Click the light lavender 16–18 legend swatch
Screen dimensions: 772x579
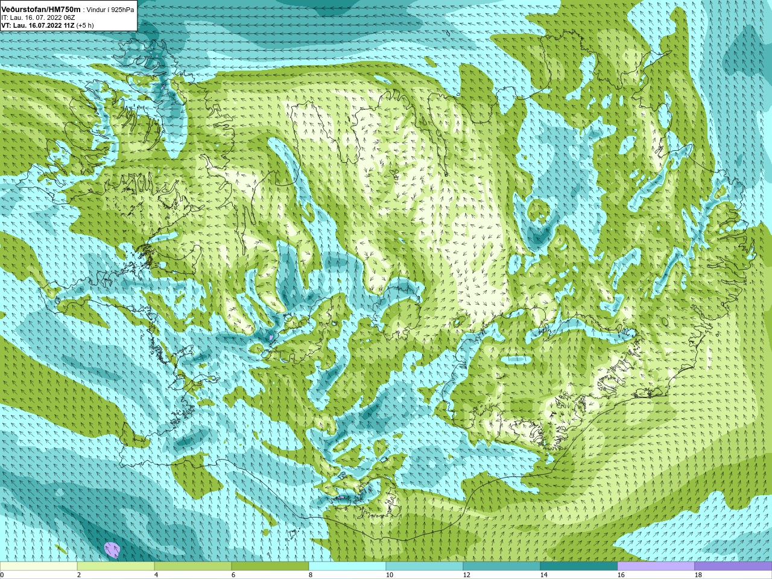pos(656,566)
